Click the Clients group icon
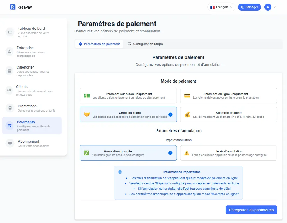Image resolution: width=287 pixels, height=223 pixels. tap(9, 90)
